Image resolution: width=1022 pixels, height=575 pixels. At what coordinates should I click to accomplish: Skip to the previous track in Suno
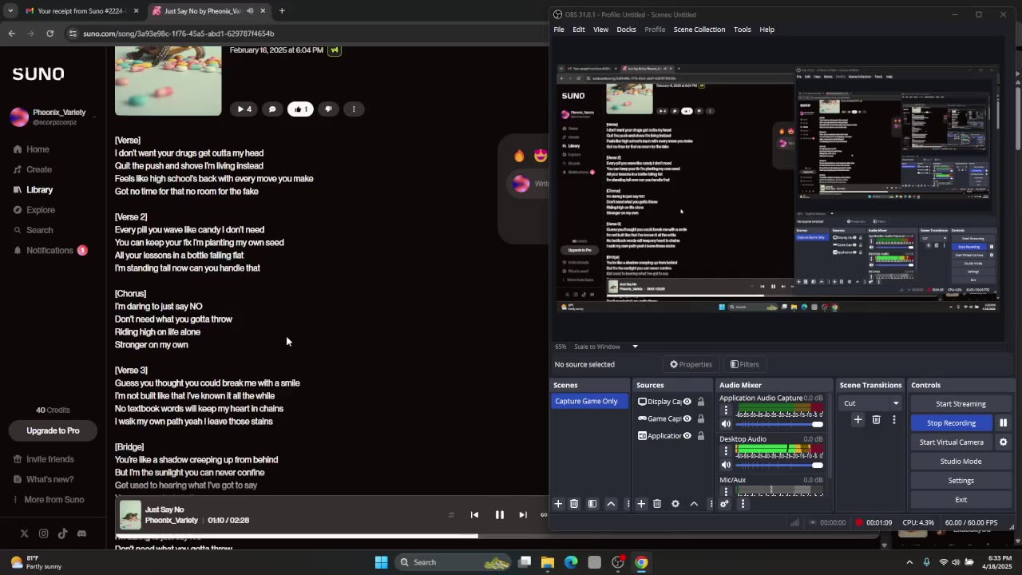tap(474, 515)
